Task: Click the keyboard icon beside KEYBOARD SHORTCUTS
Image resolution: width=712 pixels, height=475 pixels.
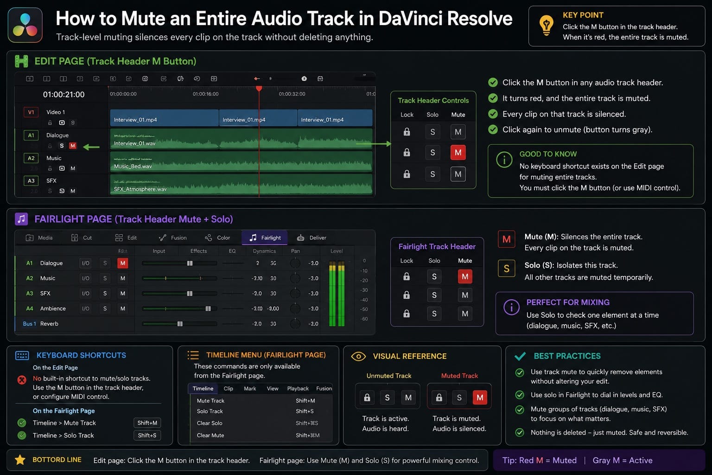Action: [22, 355]
